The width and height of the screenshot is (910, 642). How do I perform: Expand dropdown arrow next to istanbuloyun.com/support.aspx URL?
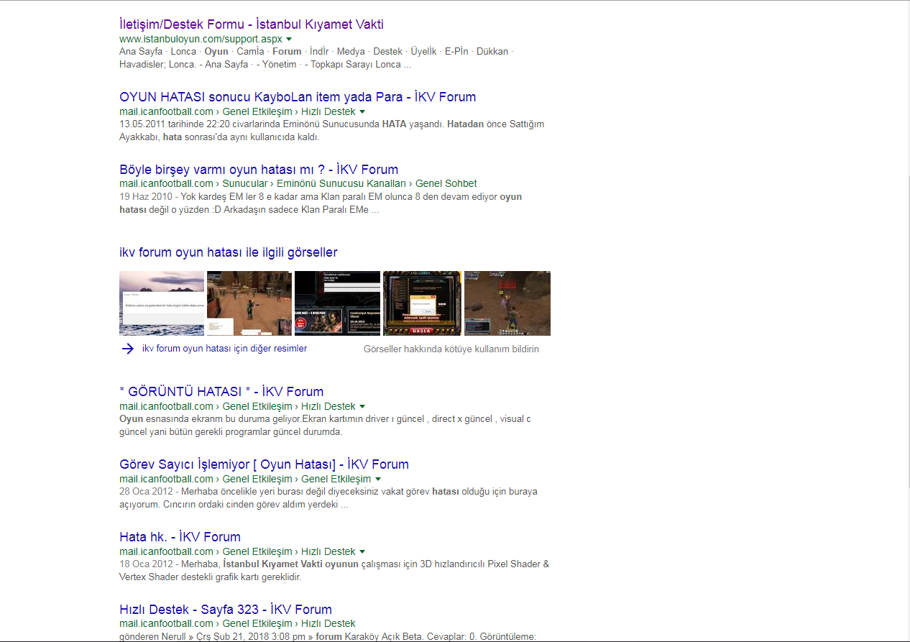pos(289,39)
